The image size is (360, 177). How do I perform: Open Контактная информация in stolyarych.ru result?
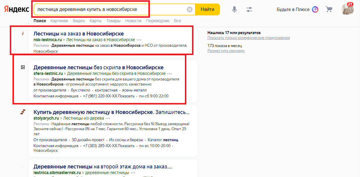click(56, 146)
